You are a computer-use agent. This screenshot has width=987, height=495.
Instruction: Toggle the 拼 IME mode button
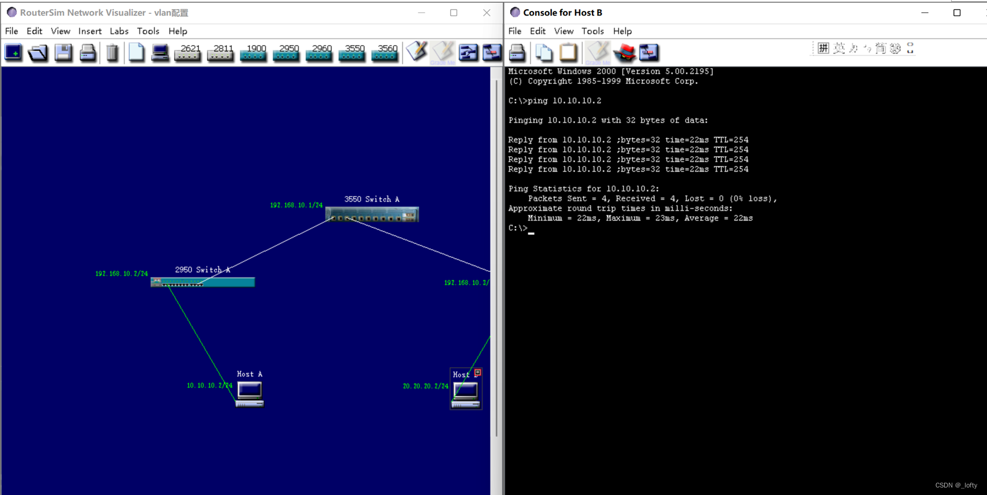pyautogui.click(x=823, y=48)
